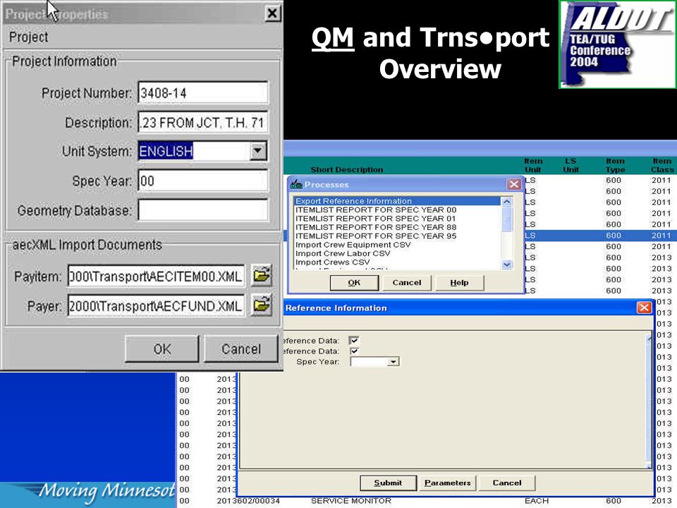The image size is (677, 508).
Task: Click Cancel in Reference Information dialog
Action: point(507,483)
